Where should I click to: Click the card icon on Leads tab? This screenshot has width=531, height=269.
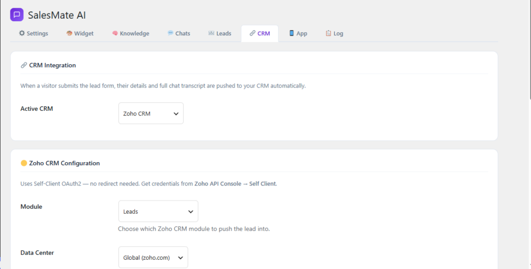[212, 33]
